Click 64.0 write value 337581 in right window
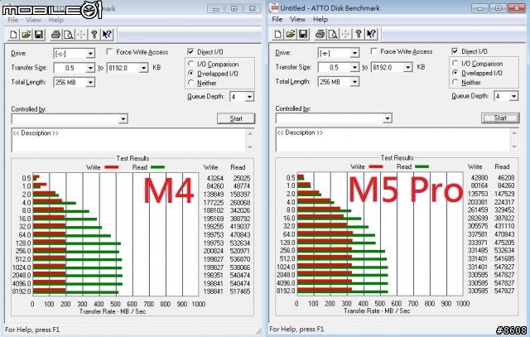The height and width of the screenshot is (337, 530). click(478, 234)
